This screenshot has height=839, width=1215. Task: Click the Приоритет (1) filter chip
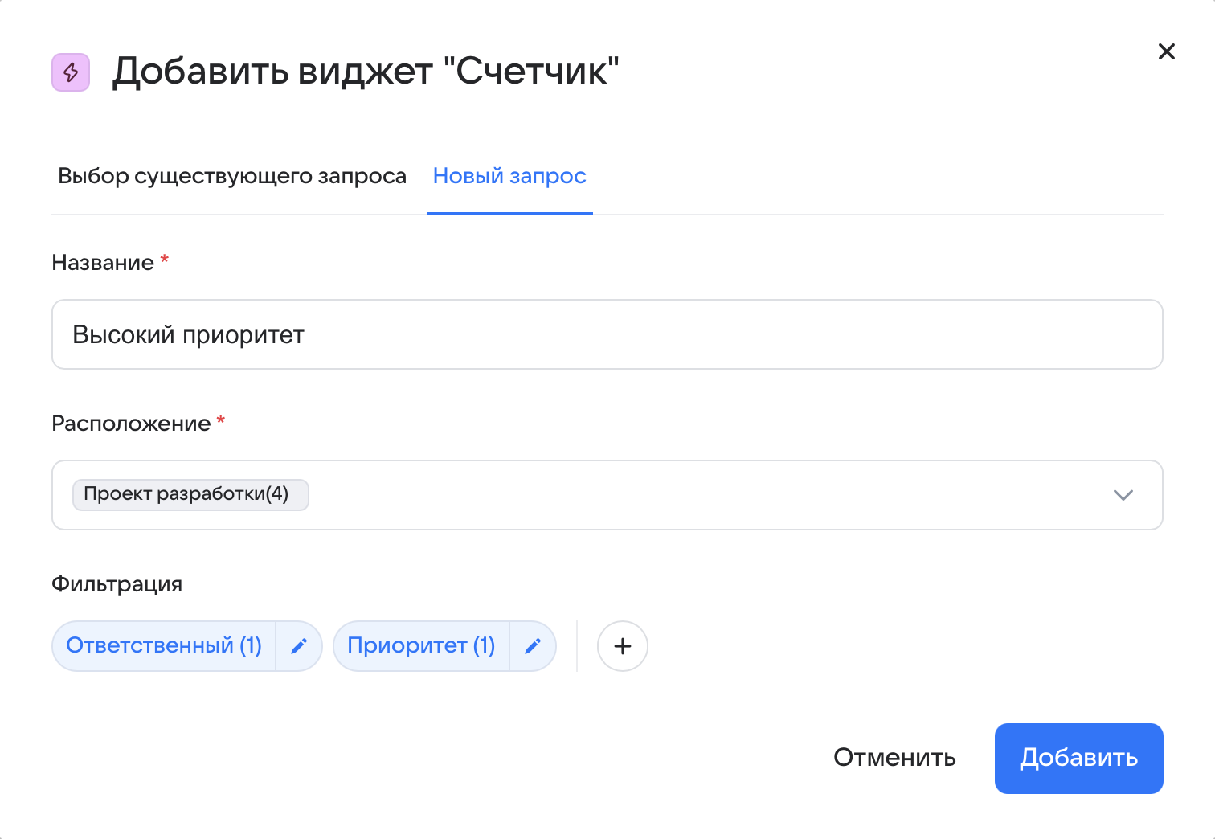coord(421,645)
